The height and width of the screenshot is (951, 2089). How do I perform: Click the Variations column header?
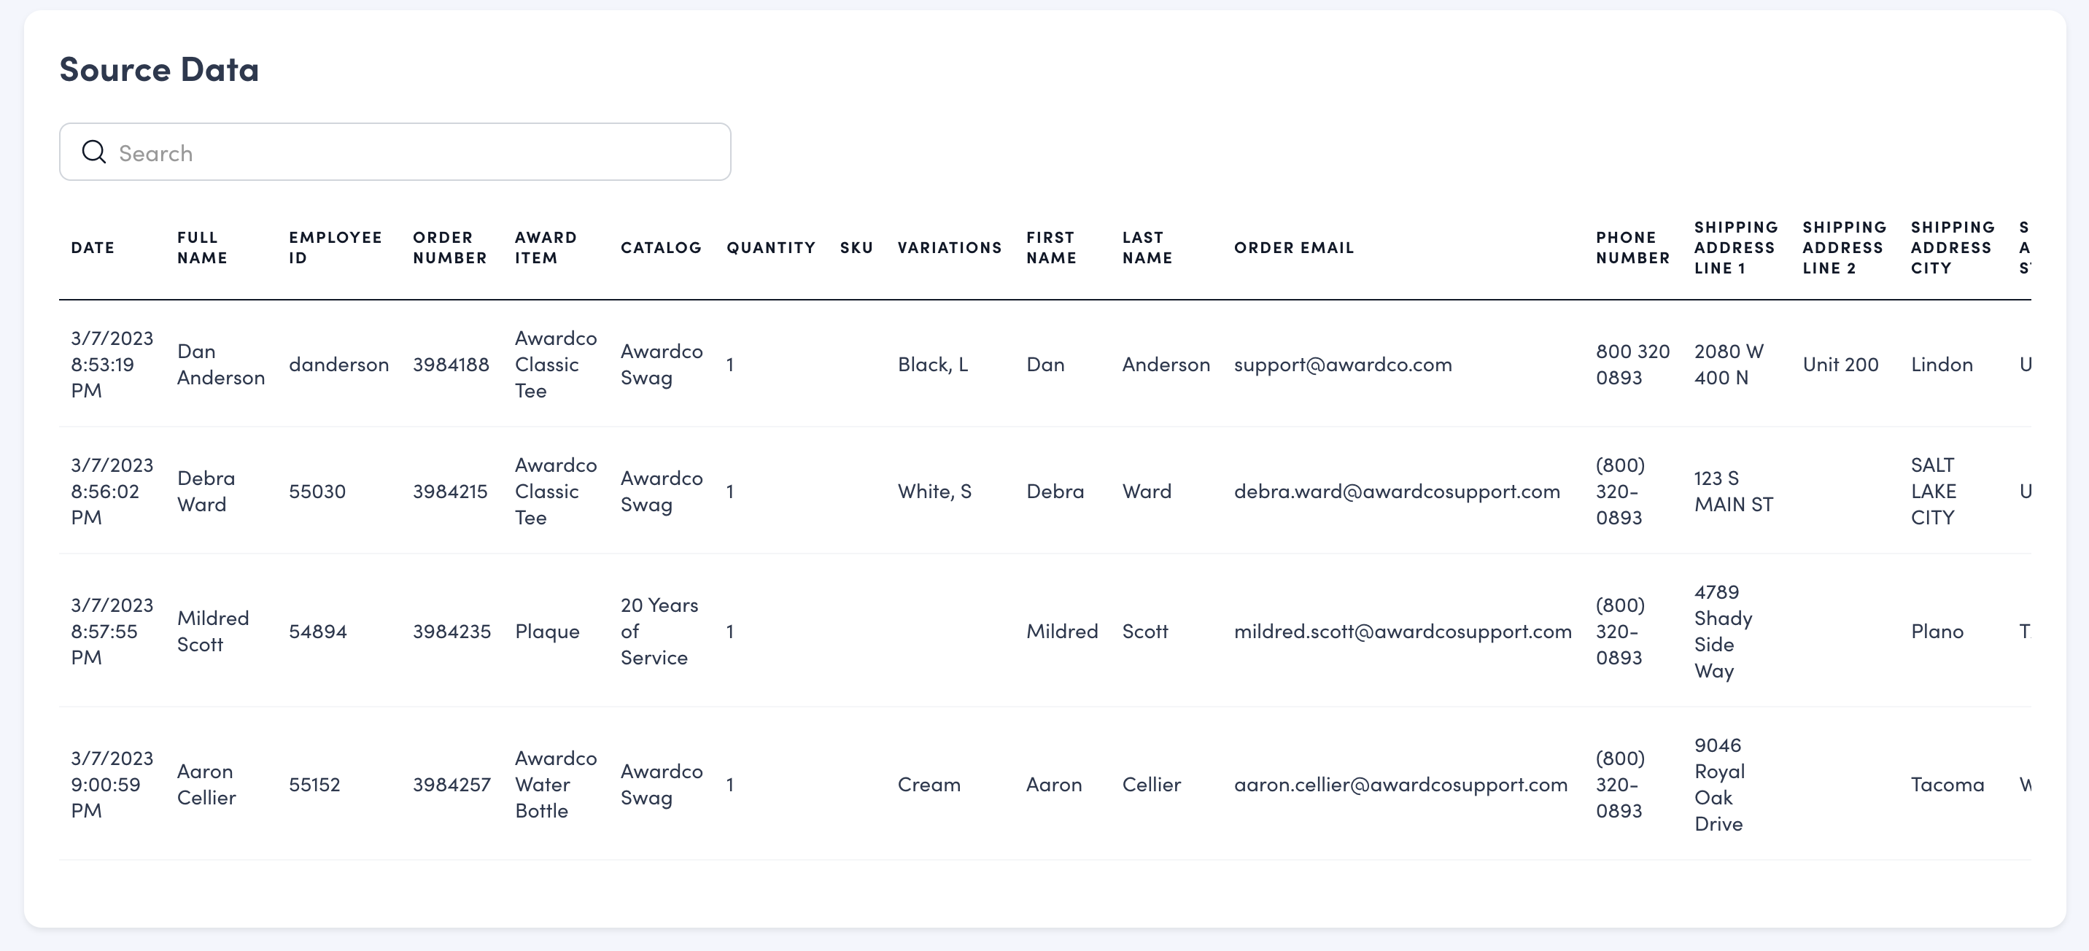pyautogui.click(x=949, y=248)
